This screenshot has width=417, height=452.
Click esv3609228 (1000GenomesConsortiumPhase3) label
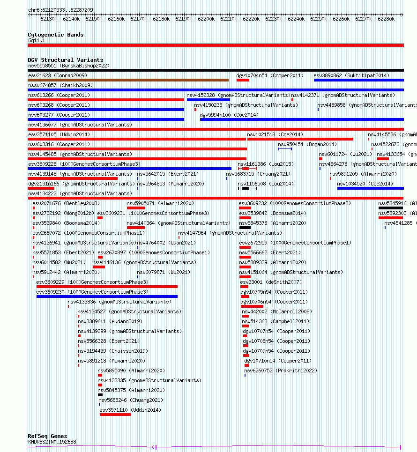point(84,164)
